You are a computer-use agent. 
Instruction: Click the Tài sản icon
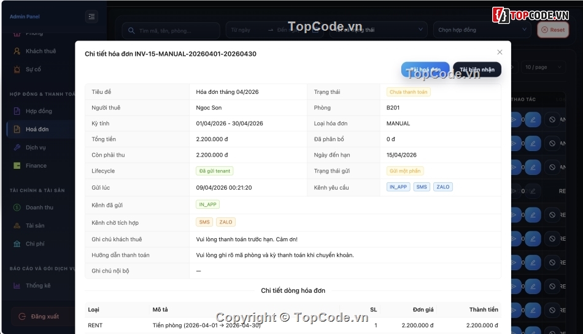point(17,225)
